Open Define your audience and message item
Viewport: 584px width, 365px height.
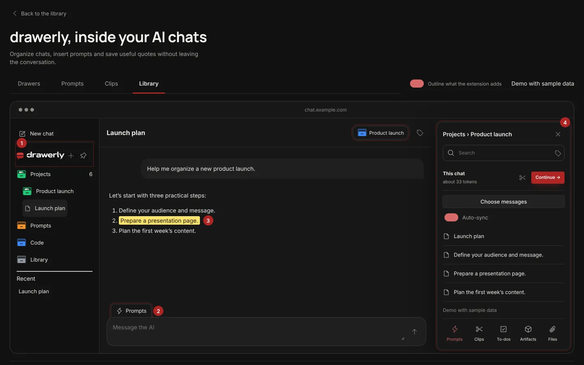(504, 255)
